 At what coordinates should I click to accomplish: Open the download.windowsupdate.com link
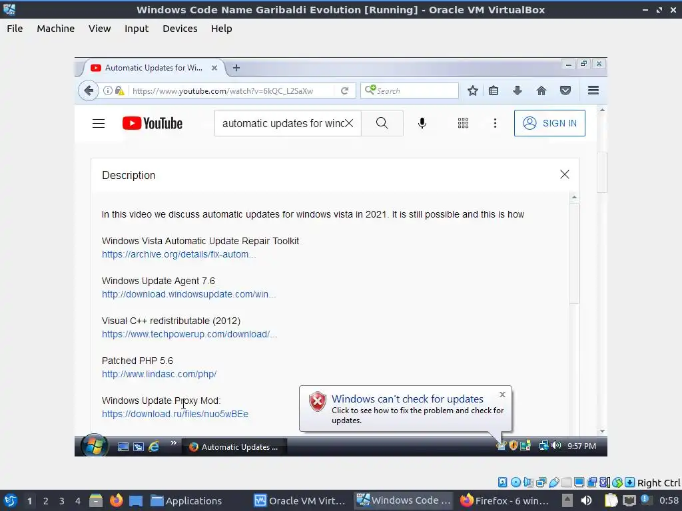pyautogui.click(x=188, y=294)
